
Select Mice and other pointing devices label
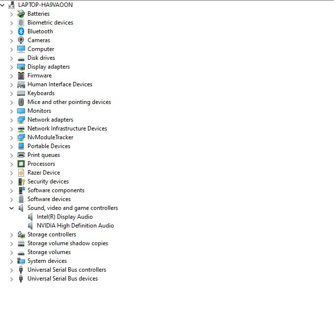(x=69, y=102)
